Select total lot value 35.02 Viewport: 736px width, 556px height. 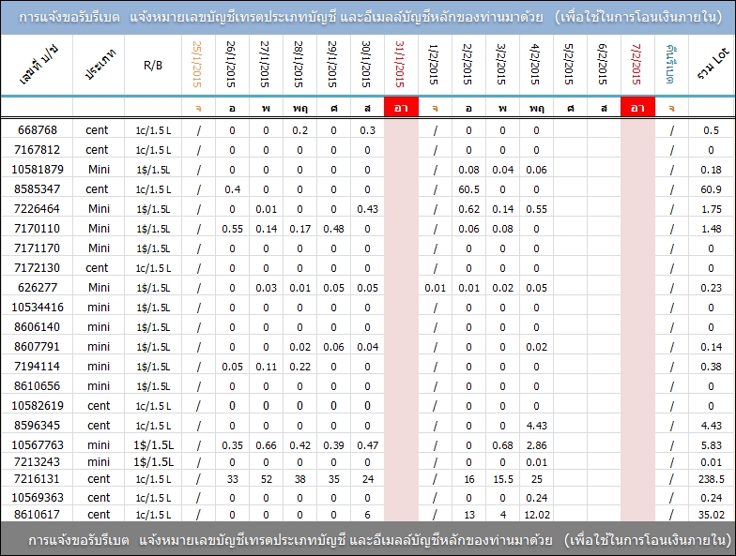(x=712, y=515)
